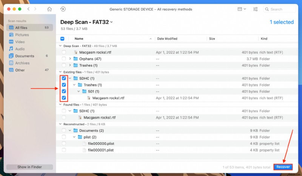
Task: Click the '1 selected' label
Action: pos(282,22)
